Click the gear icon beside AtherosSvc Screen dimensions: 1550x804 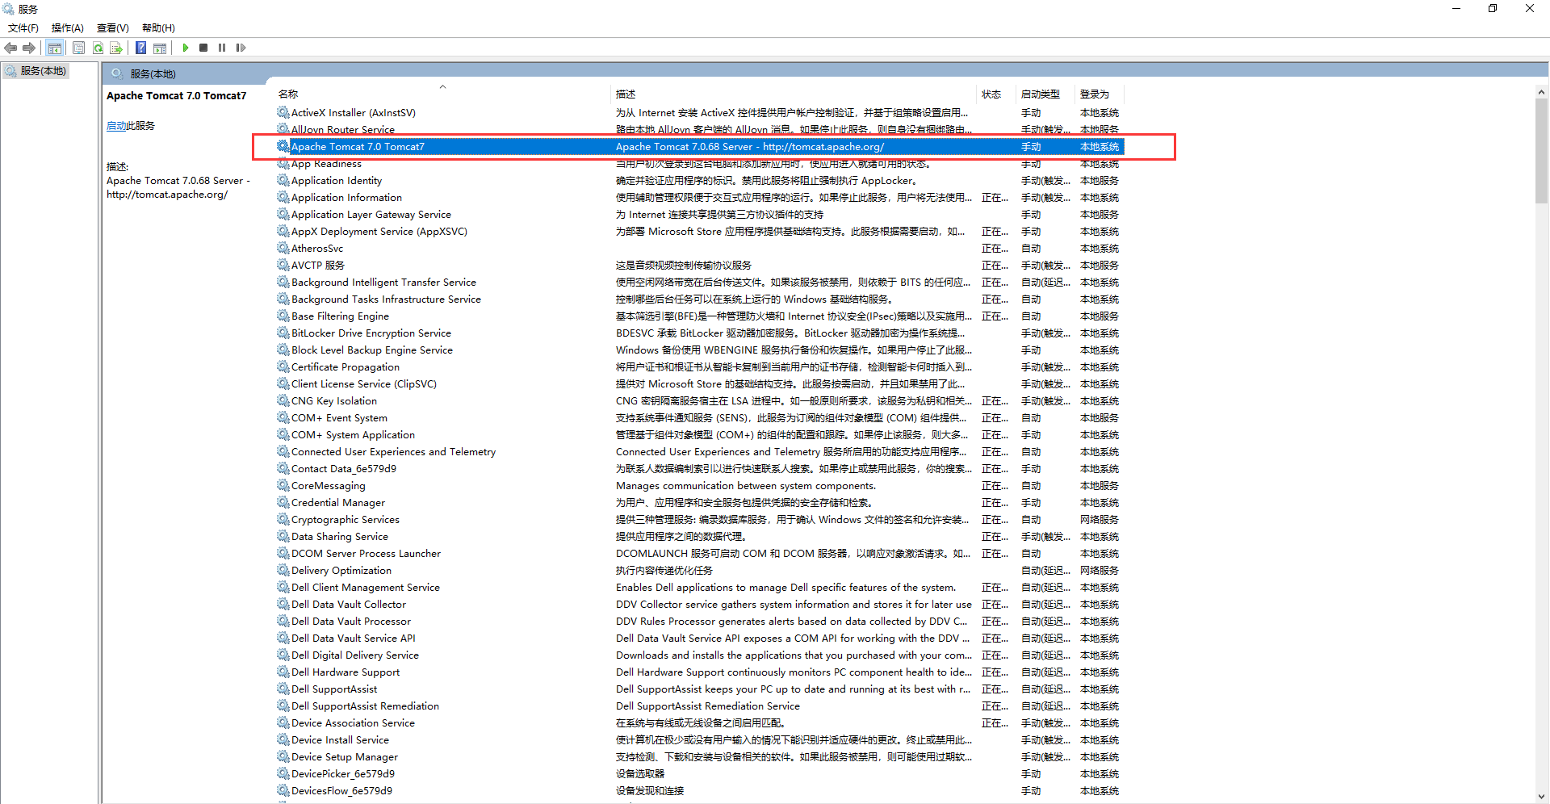(x=283, y=248)
